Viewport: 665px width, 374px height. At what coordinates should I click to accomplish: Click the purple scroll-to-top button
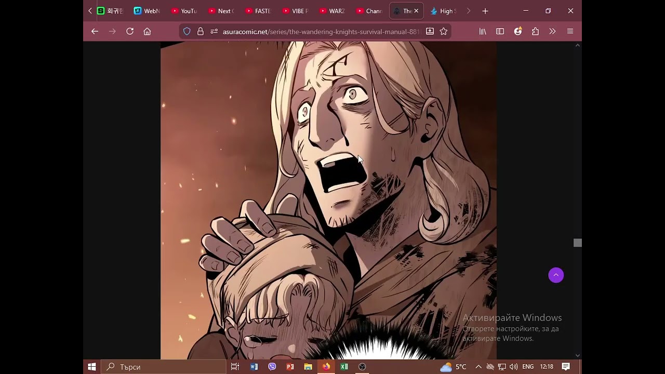(x=556, y=275)
